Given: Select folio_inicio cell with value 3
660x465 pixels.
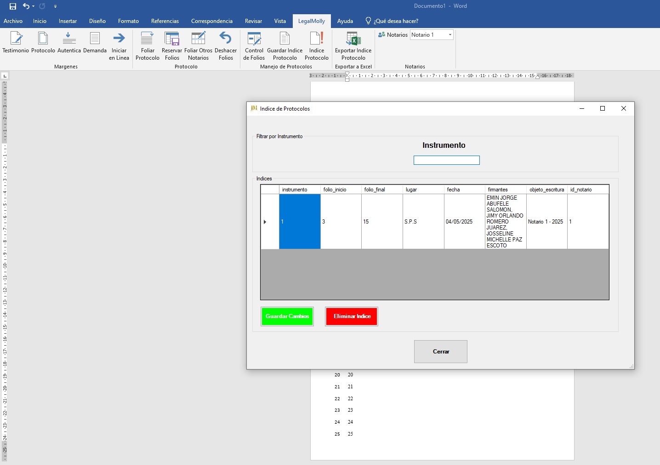Looking at the screenshot, I should 341,222.
